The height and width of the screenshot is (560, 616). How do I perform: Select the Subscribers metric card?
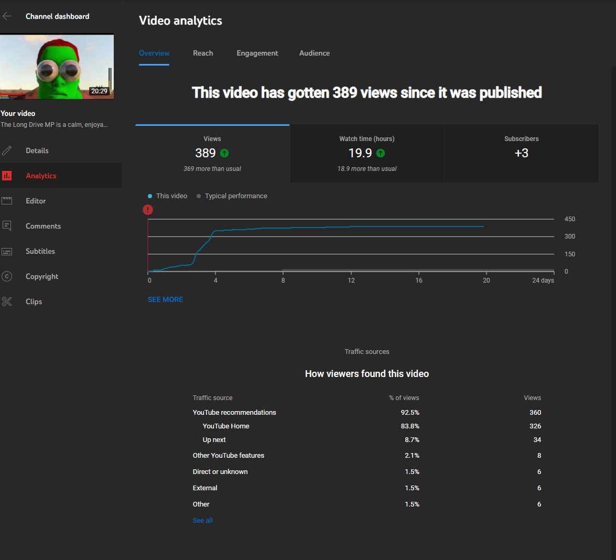(521, 154)
